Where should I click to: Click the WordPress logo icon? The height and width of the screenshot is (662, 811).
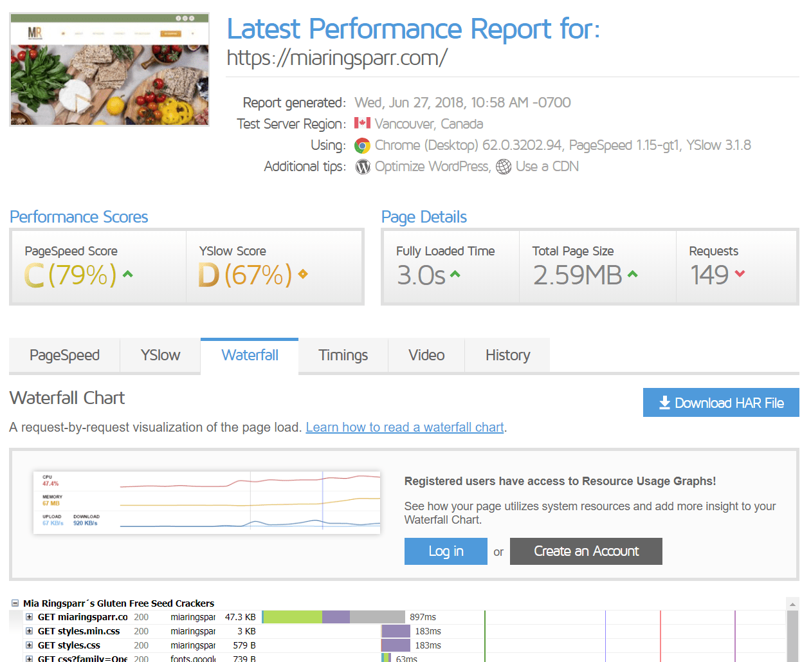click(x=363, y=167)
